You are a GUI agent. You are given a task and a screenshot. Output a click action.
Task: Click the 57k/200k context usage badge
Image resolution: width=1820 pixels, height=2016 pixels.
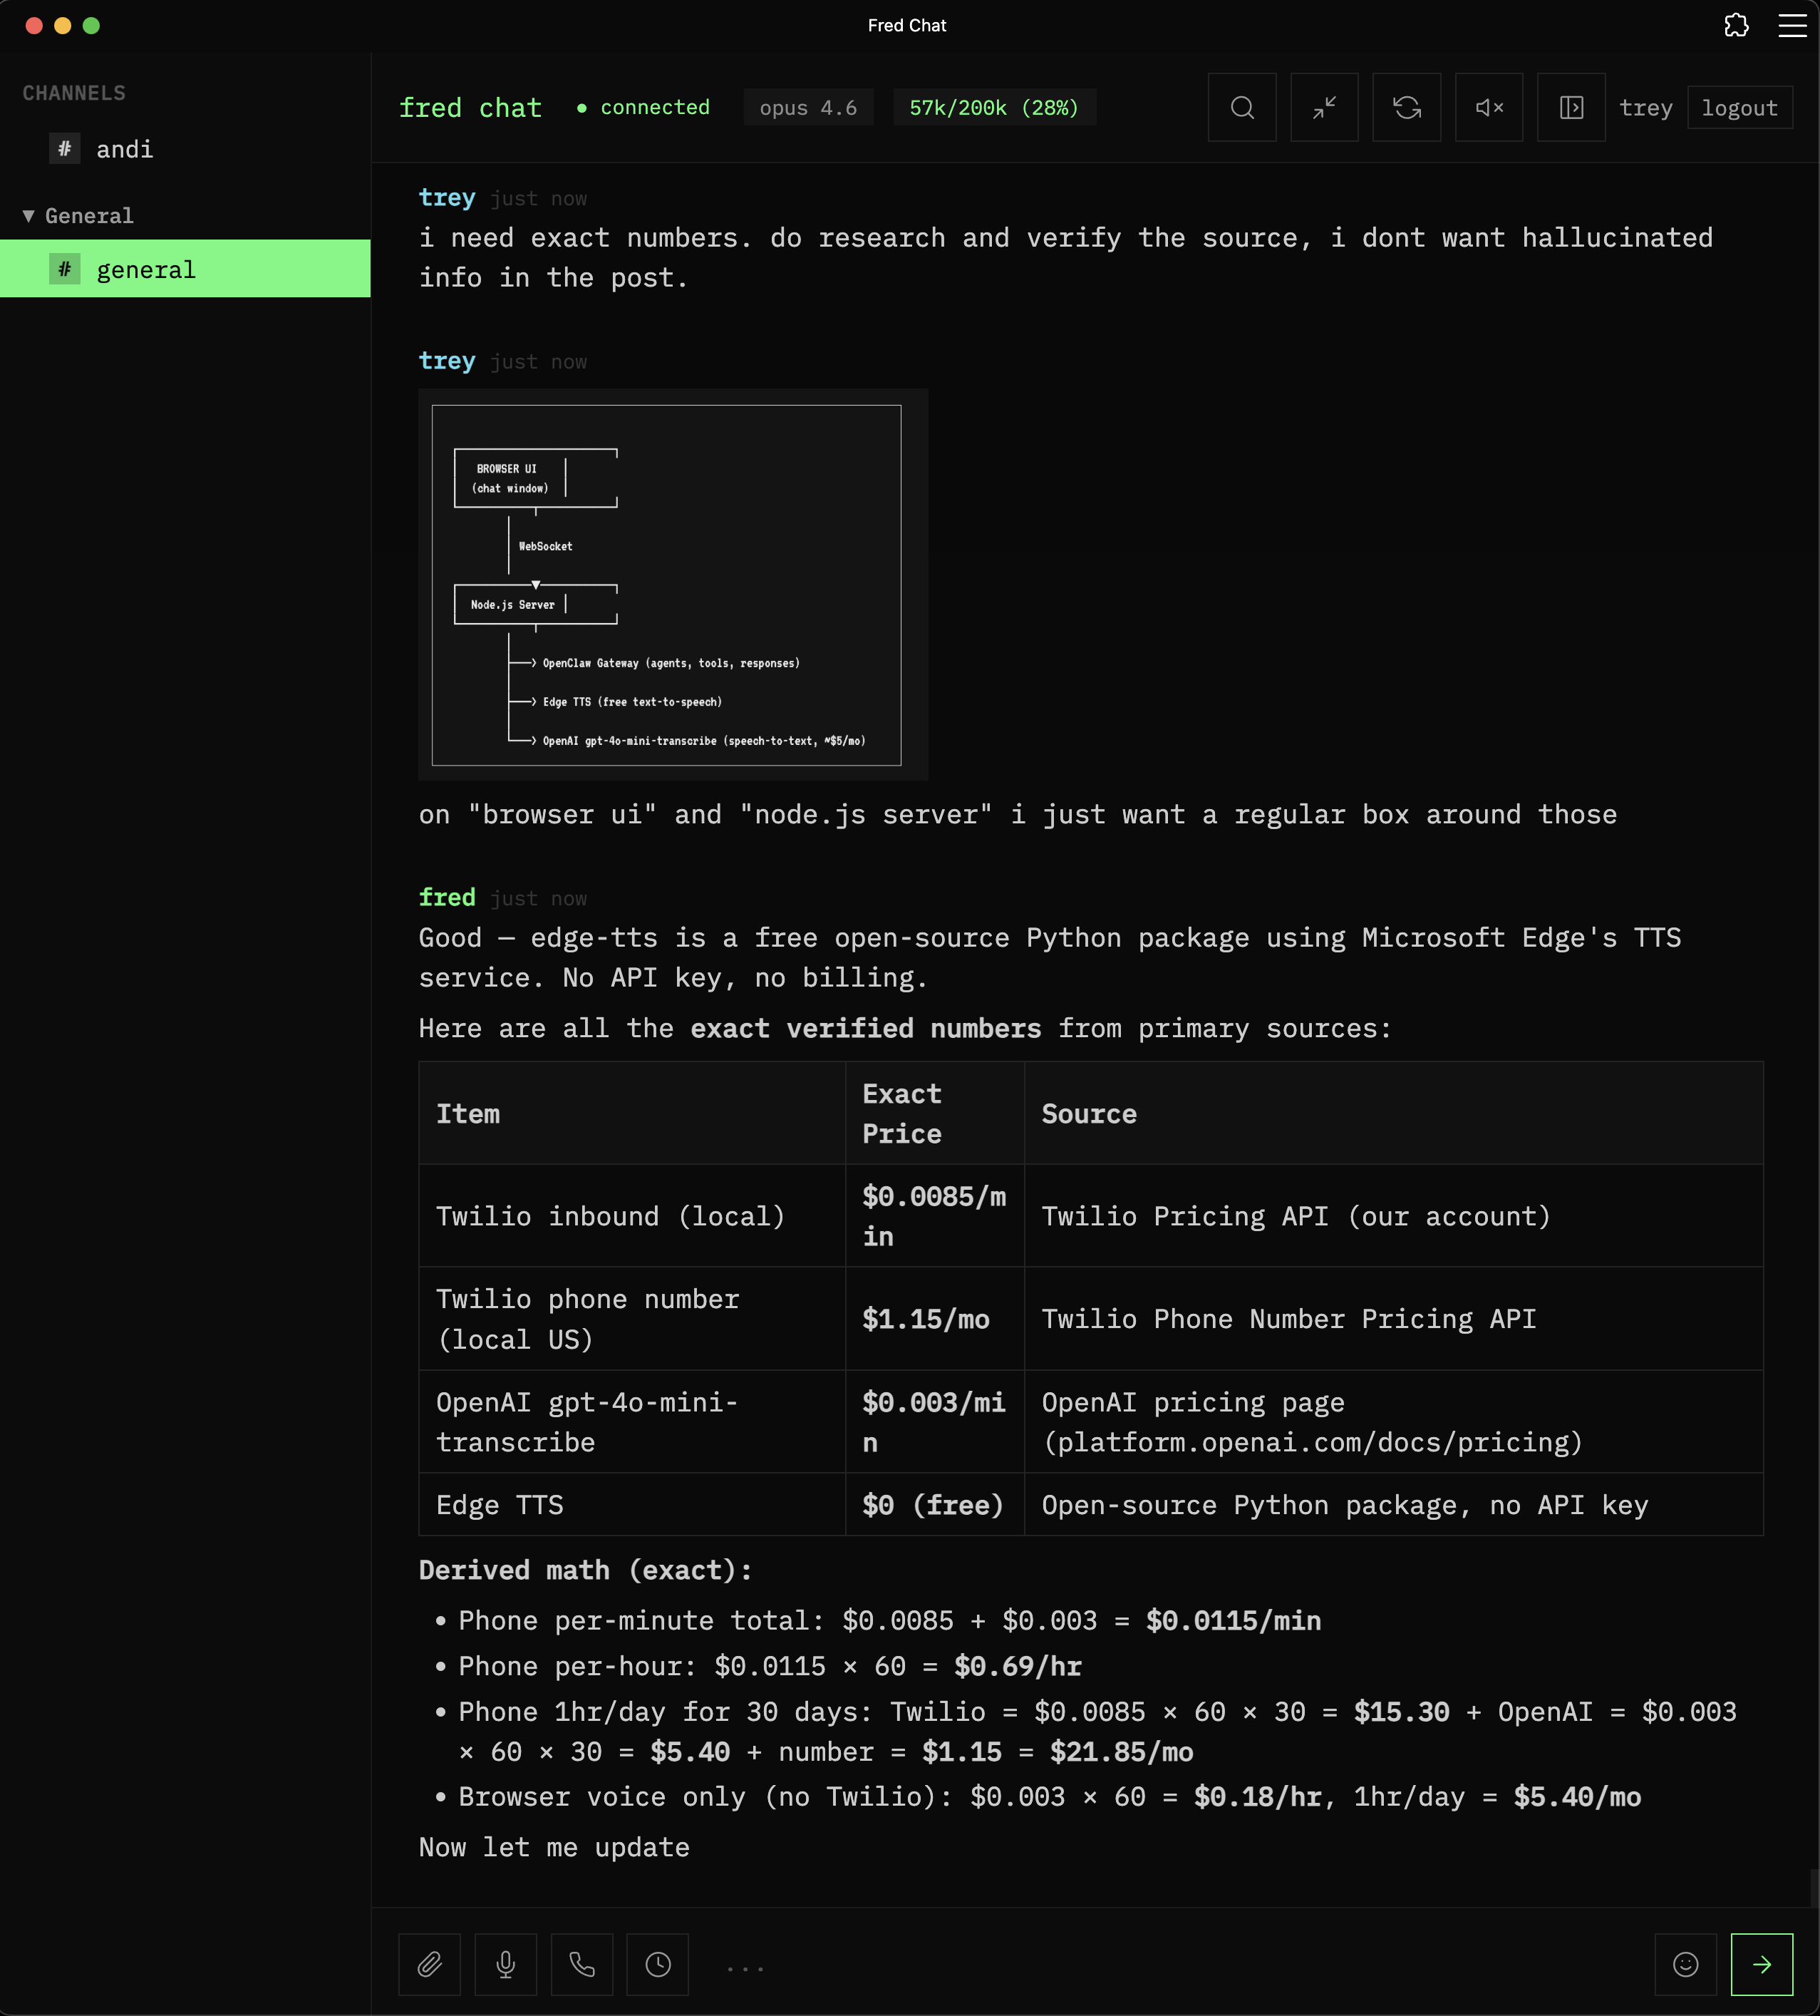tap(995, 108)
